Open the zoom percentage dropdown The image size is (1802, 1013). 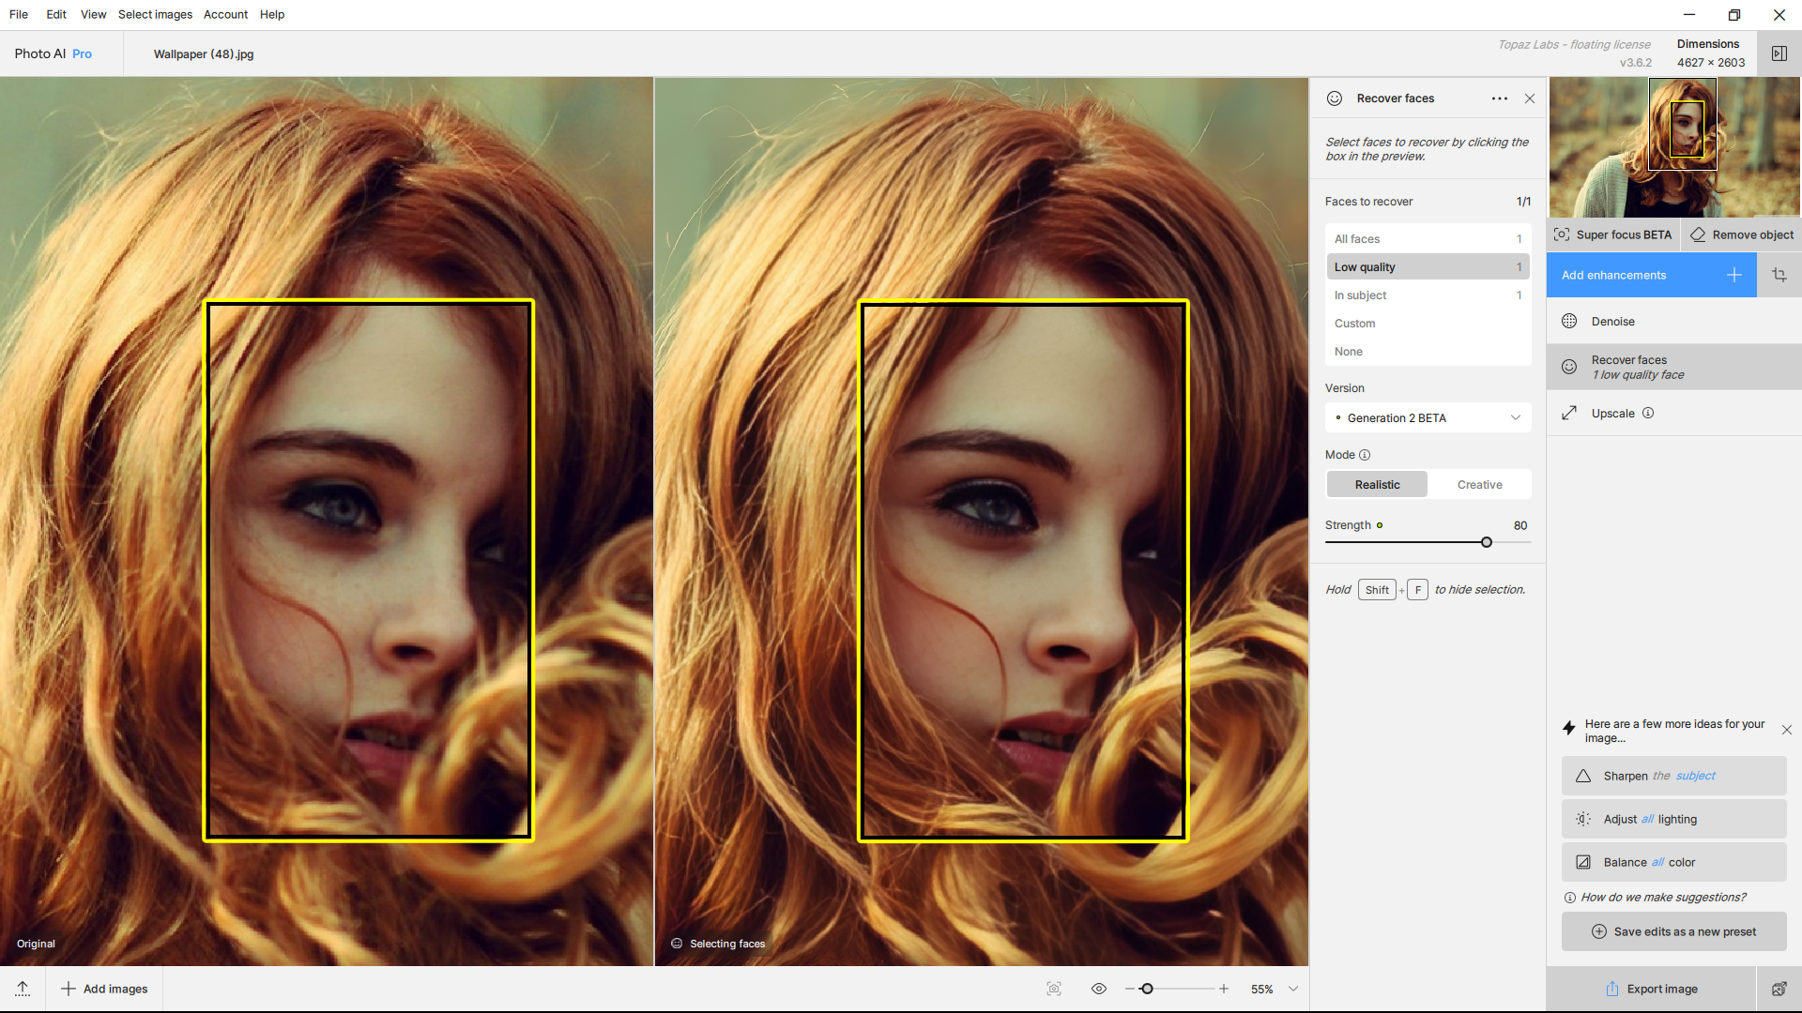click(1293, 989)
